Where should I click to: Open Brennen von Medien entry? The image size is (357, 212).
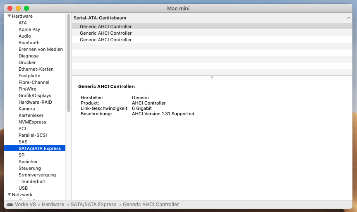click(41, 49)
